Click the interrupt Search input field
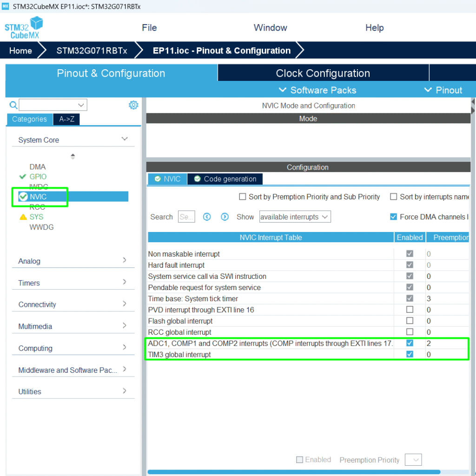This screenshot has height=476, width=476. (186, 217)
